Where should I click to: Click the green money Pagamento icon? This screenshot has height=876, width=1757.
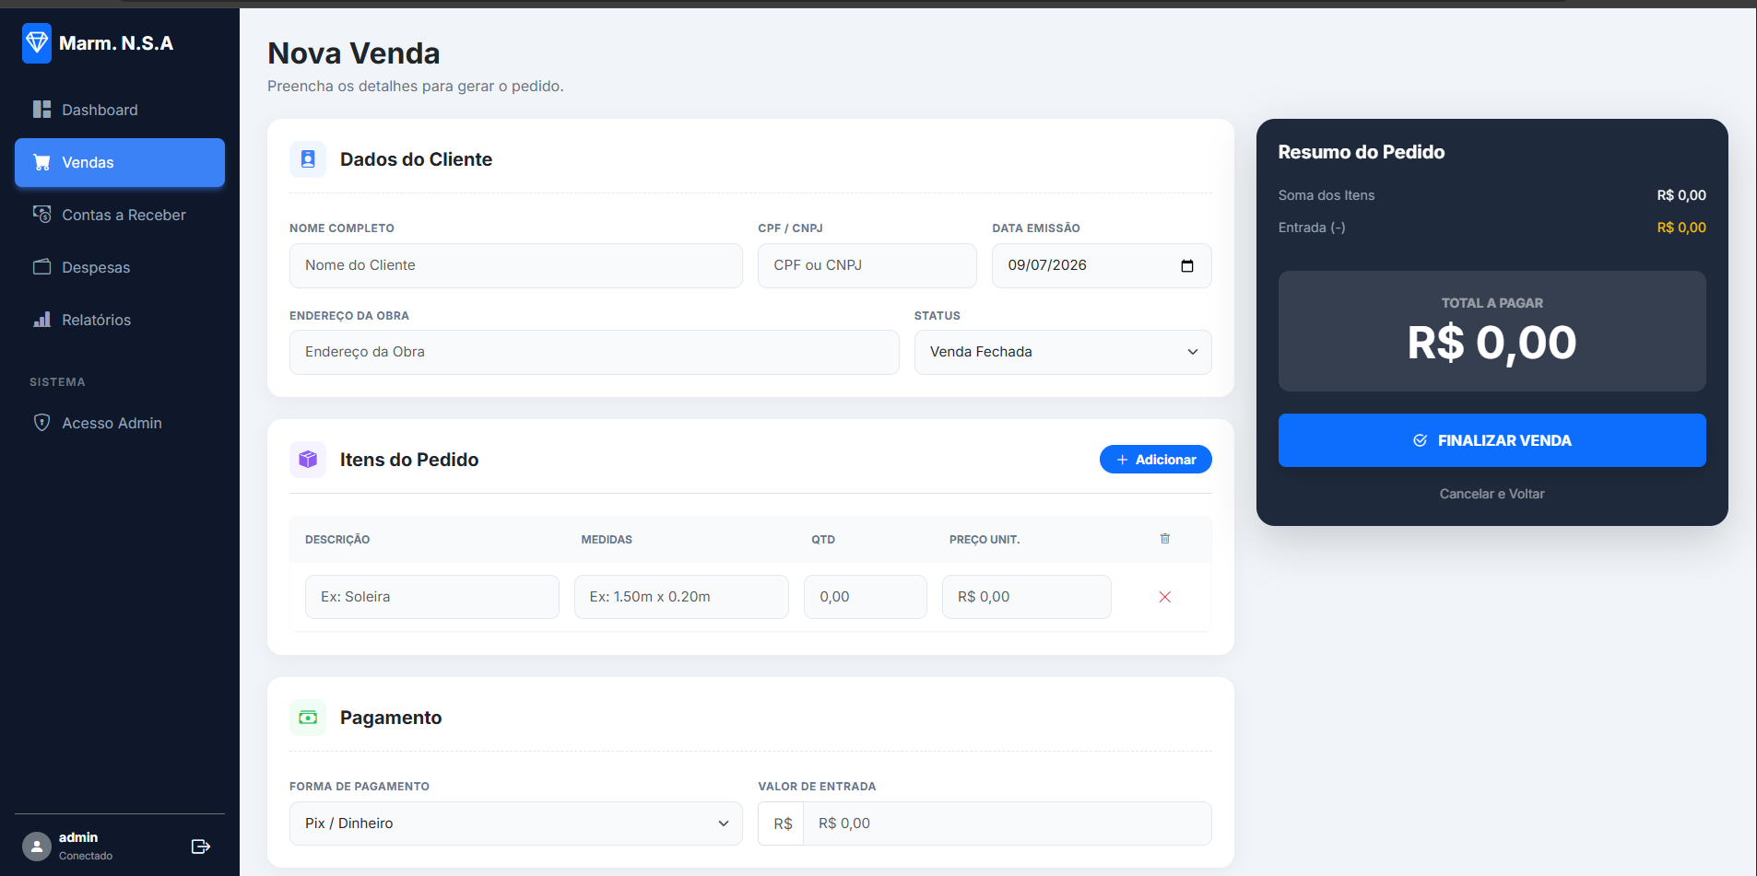tap(308, 718)
